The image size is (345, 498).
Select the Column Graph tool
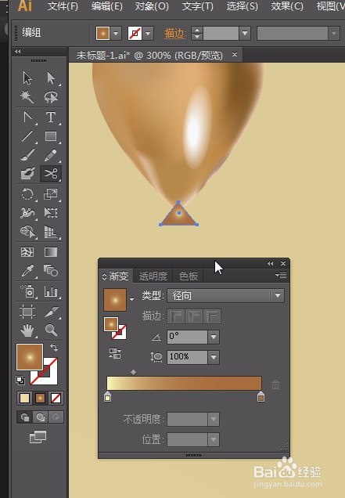tap(51, 291)
